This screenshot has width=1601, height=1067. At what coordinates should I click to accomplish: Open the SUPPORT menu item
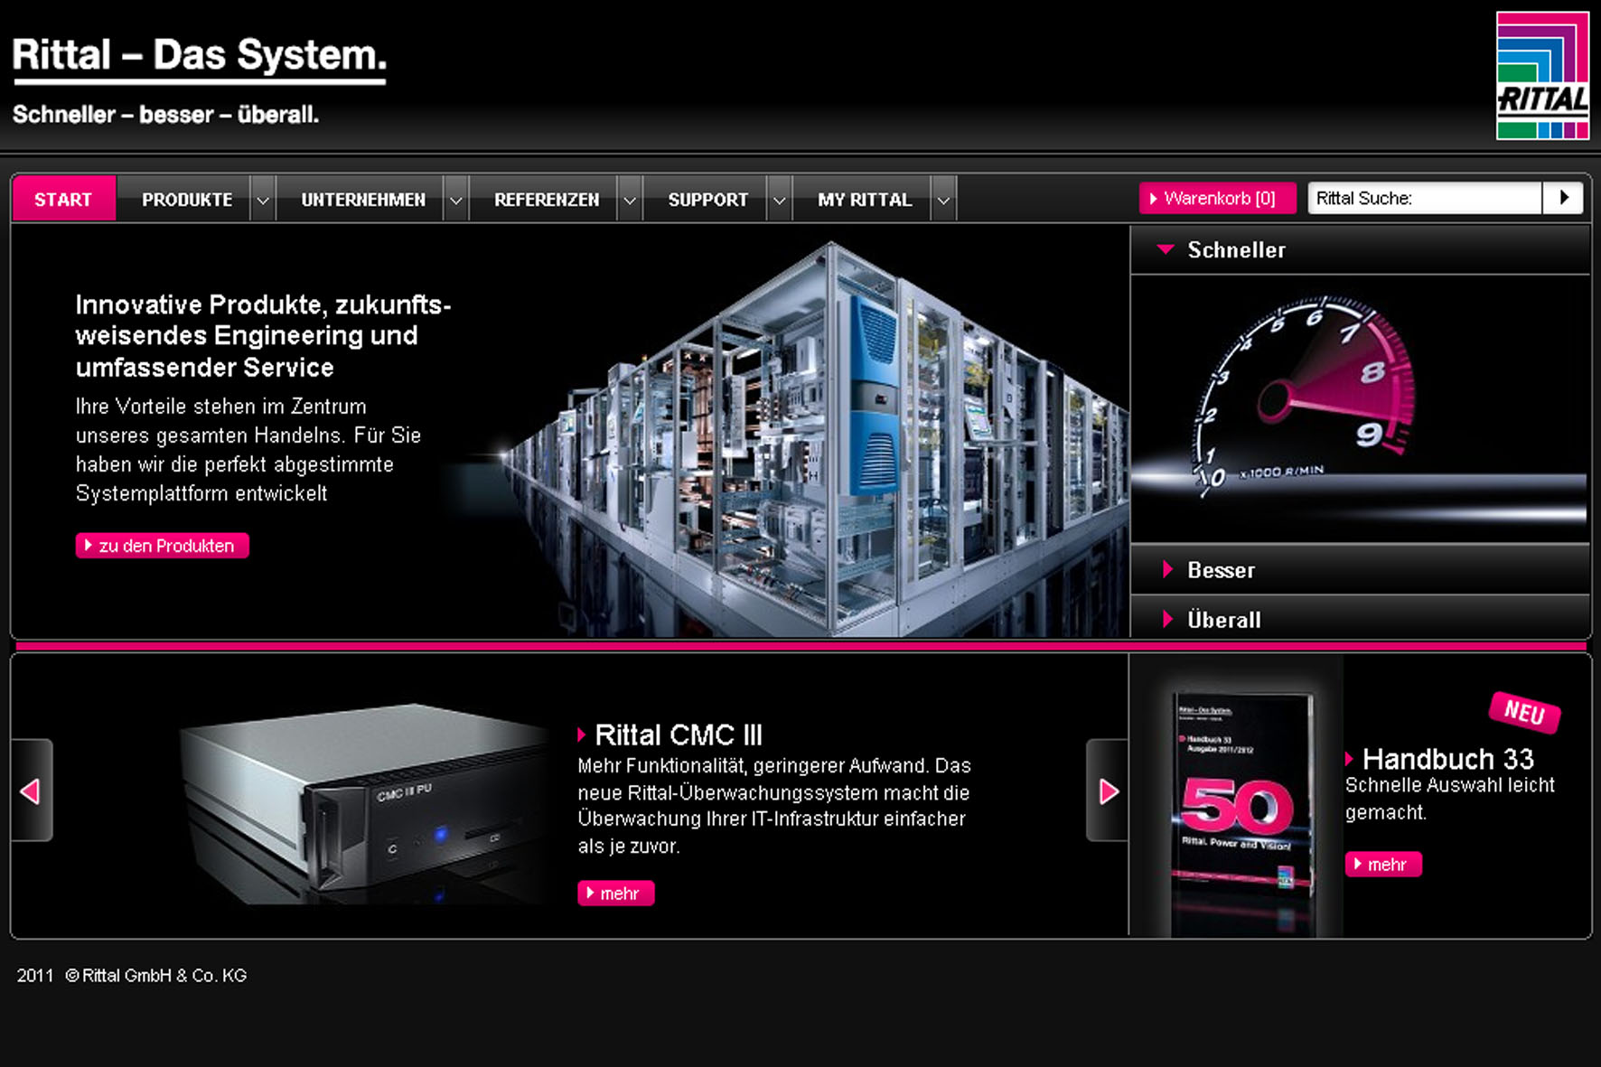point(708,199)
